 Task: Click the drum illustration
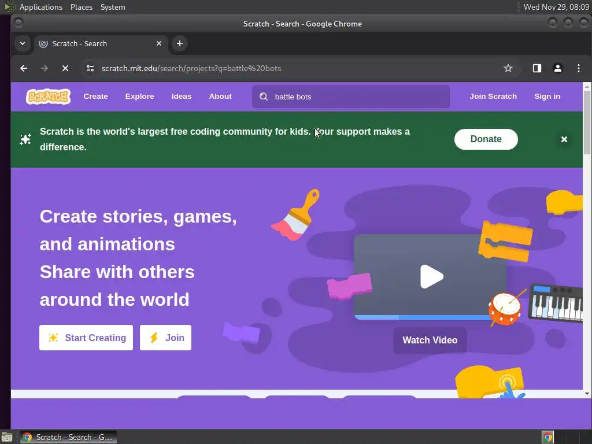(x=505, y=309)
